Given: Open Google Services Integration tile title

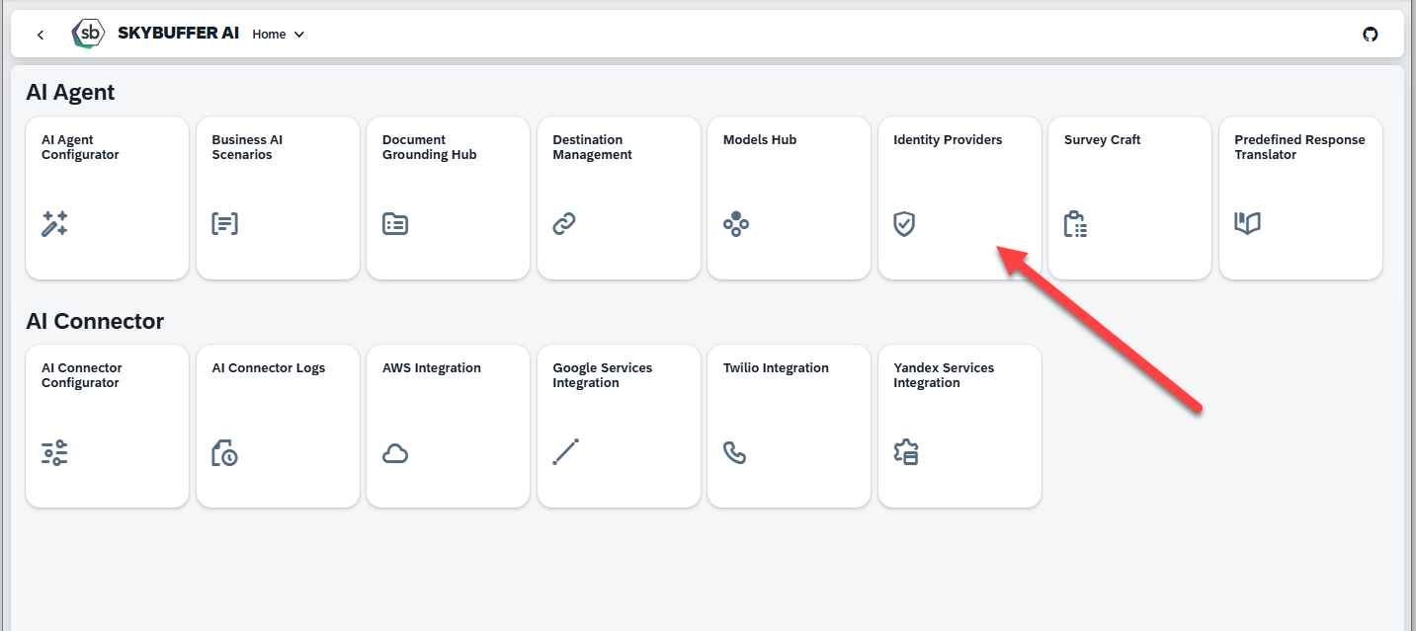Looking at the screenshot, I should (603, 375).
